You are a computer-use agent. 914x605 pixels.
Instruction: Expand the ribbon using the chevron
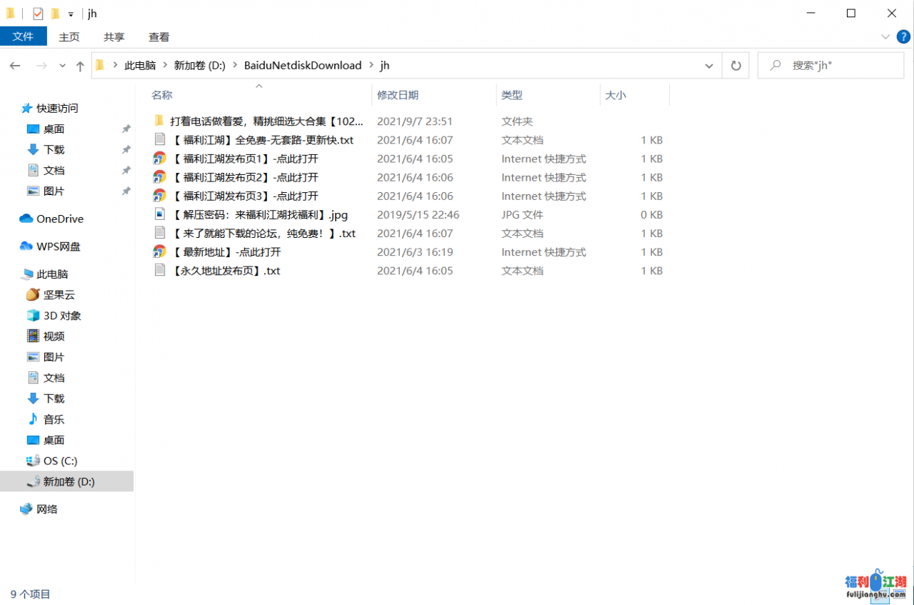tap(885, 36)
